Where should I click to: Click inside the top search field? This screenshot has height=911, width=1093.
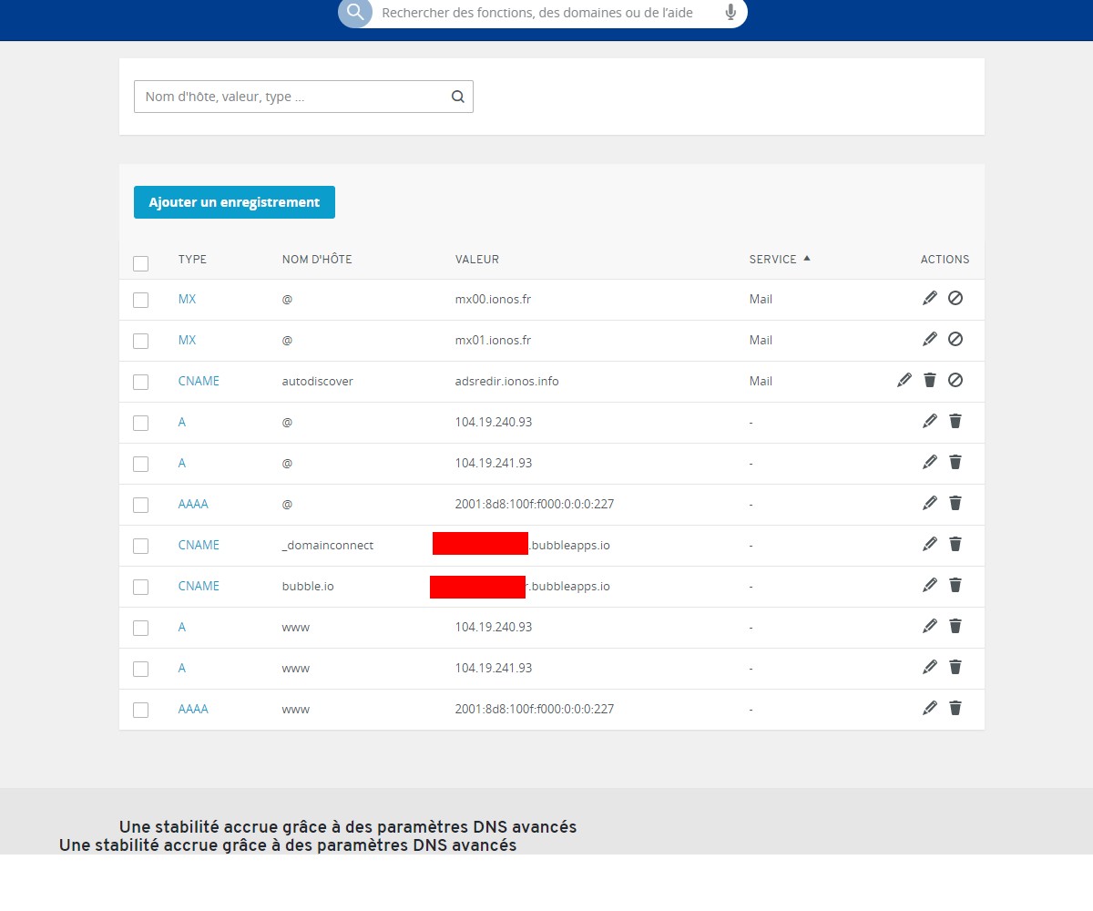pos(546,13)
